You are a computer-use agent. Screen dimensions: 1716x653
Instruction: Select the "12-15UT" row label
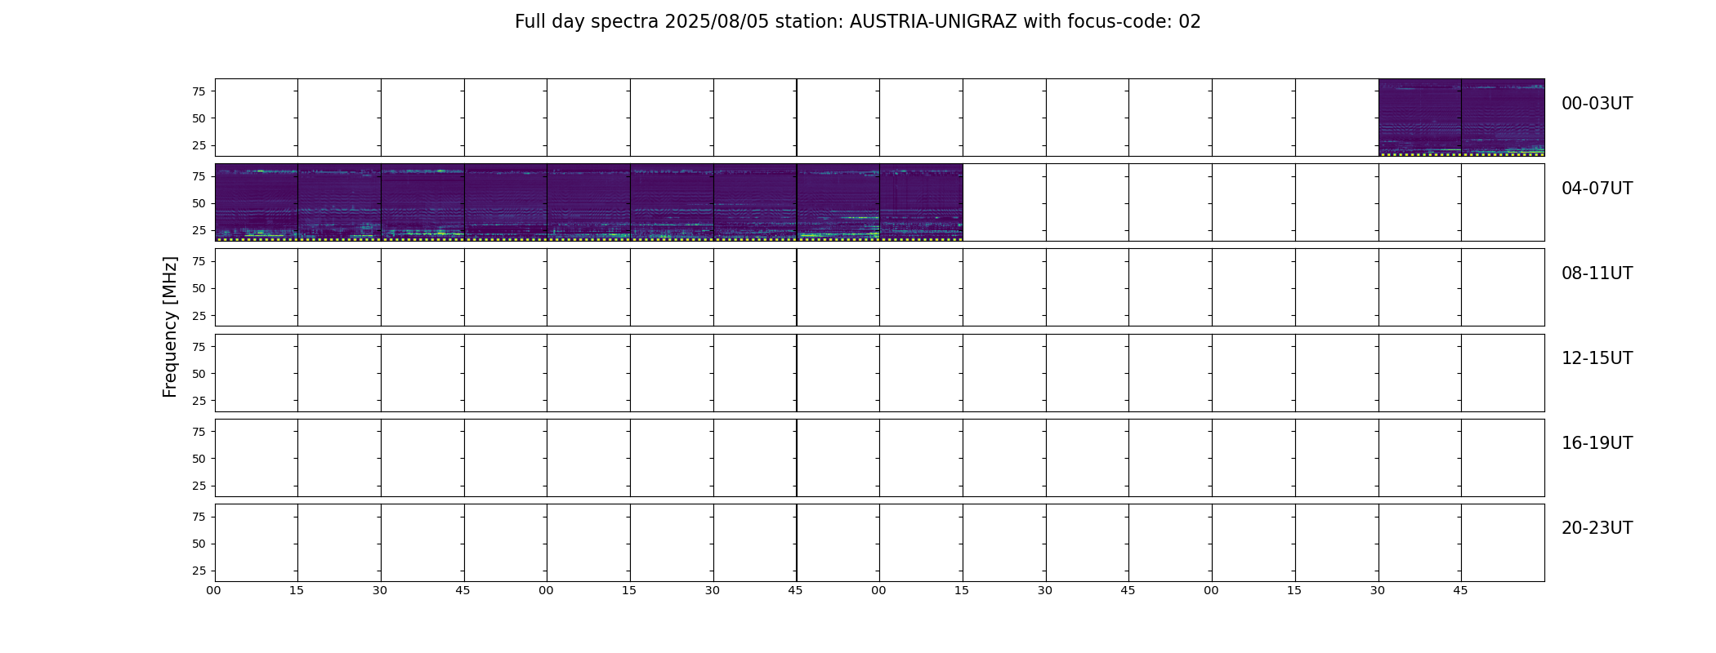(1597, 358)
